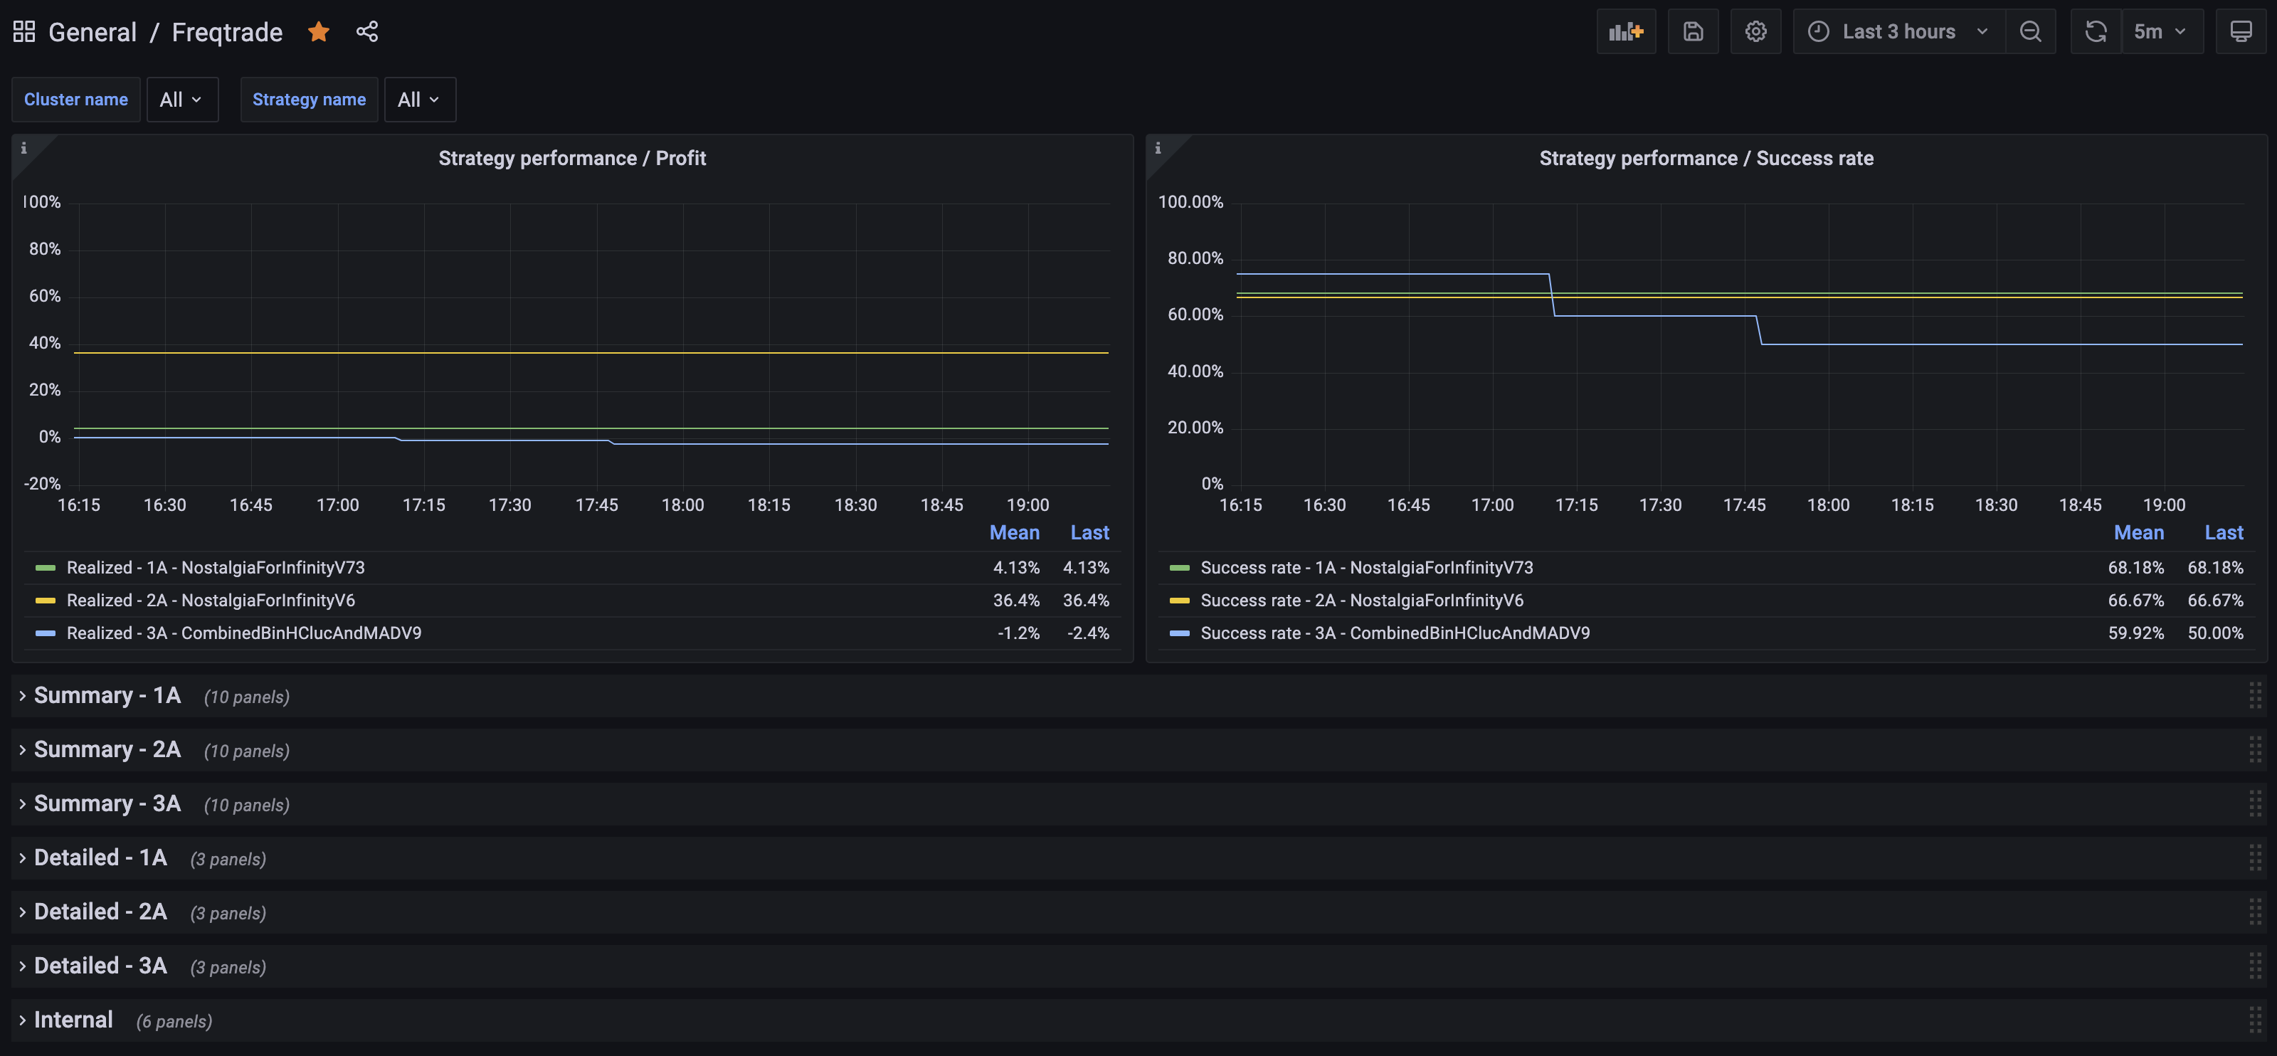The image size is (2277, 1056).
Task: Click Profit panel info icon
Action: 24,149
